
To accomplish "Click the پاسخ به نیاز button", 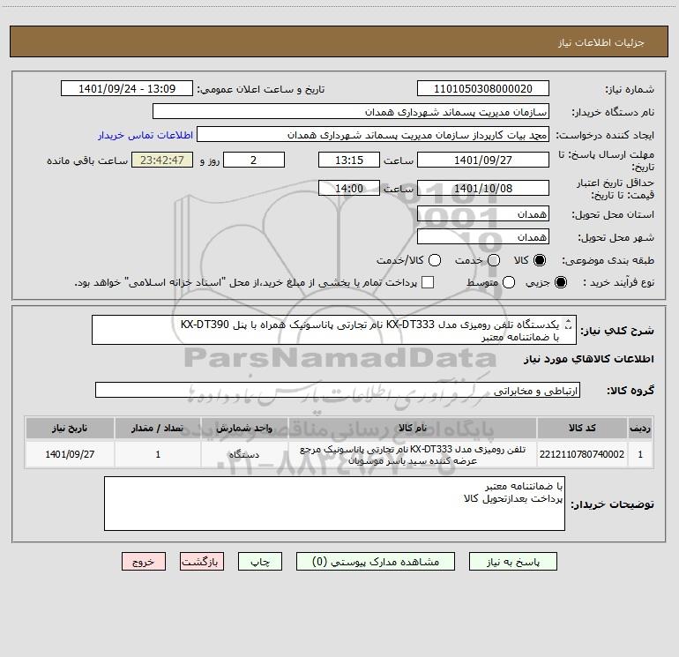I will [513, 562].
